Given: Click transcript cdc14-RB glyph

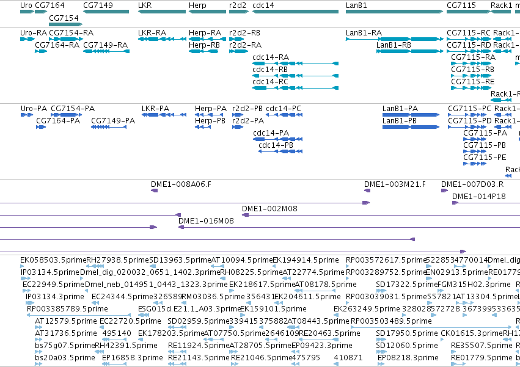Looking at the screenshot, I should 296,76.
